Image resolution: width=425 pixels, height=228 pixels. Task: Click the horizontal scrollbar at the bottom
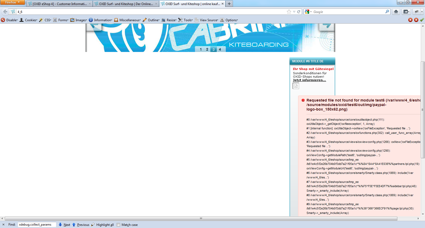201,219
